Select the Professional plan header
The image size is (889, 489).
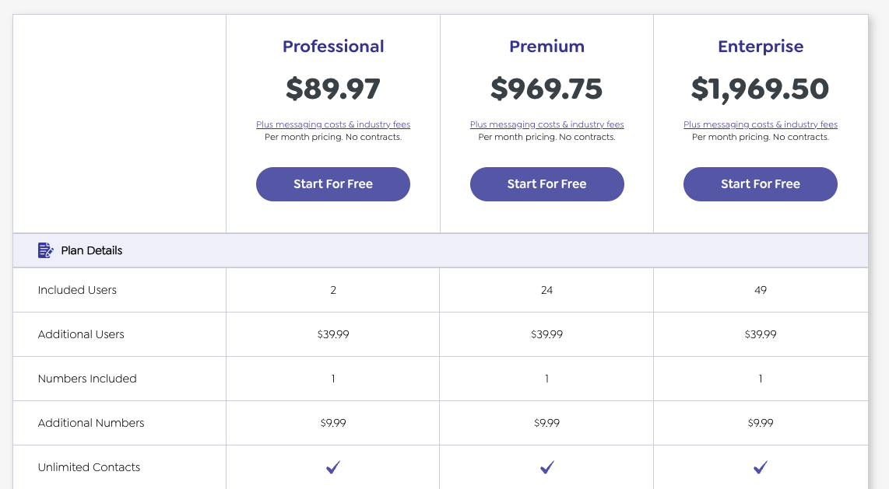[x=332, y=46]
